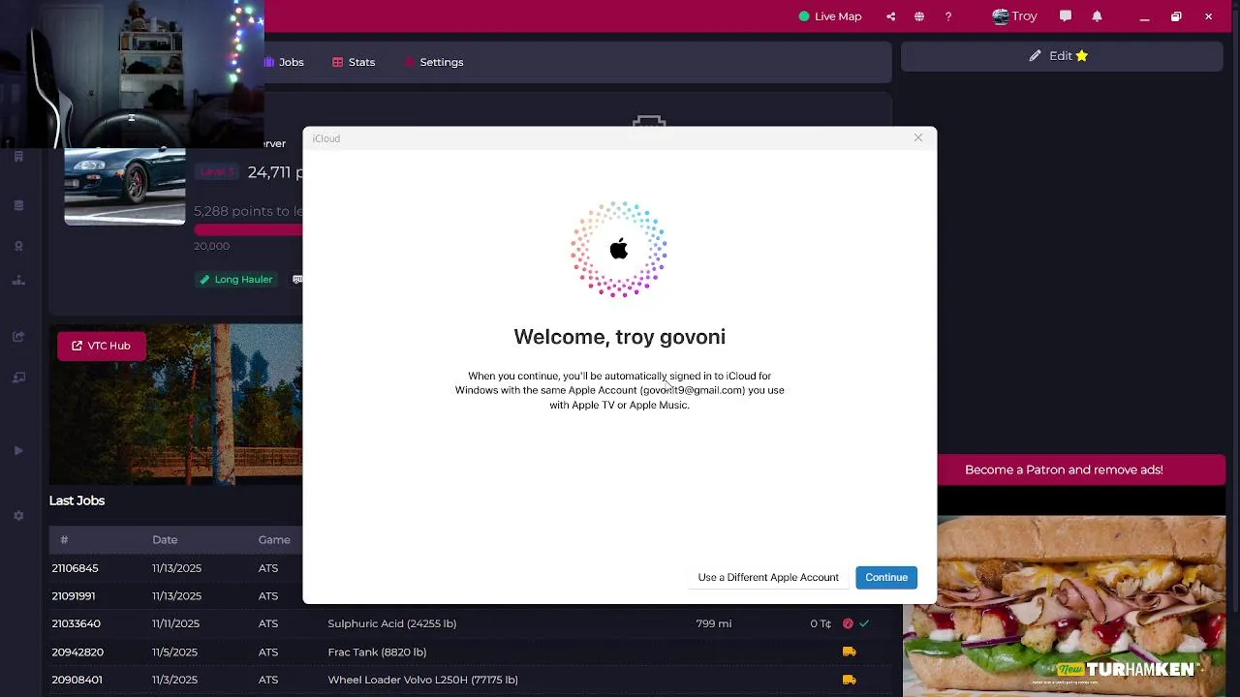Click the play icon in sidebar
Image resolution: width=1240 pixels, height=697 pixels.
17,451
